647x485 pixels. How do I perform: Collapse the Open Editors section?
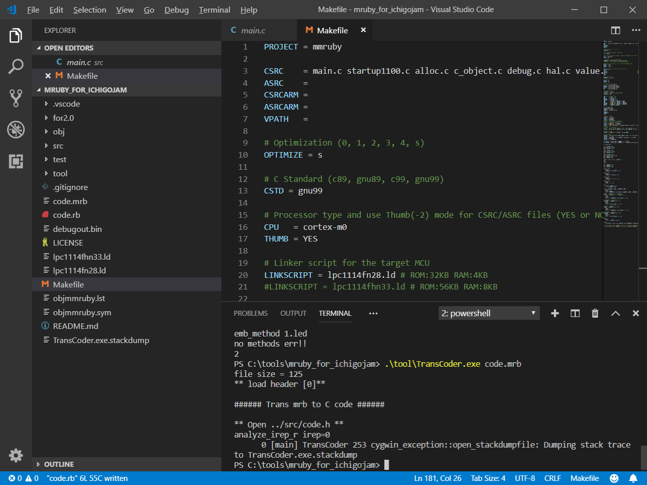(69, 48)
